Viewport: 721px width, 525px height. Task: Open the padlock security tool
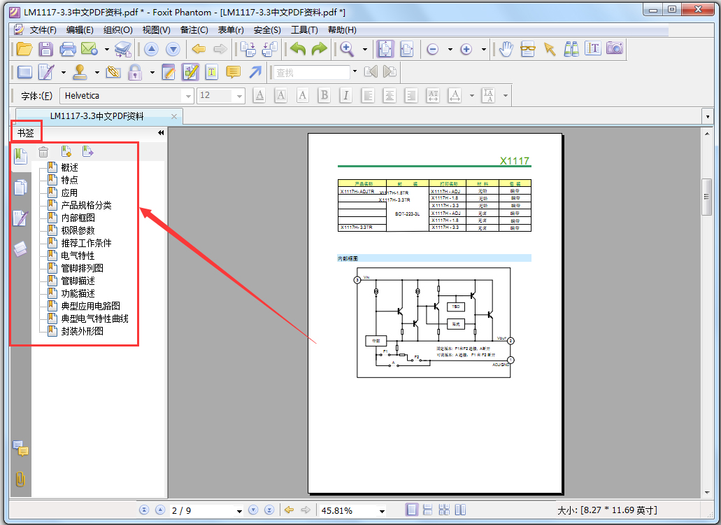[135, 72]
